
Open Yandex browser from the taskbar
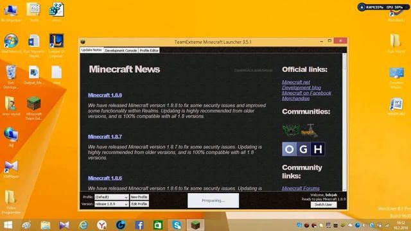101,225
